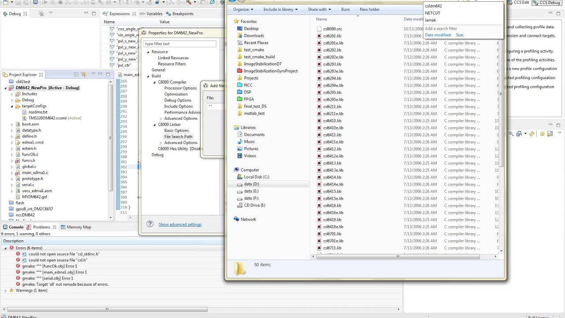Viewport: 565px width, 318px height.
Task: Switch to the Console tab
Action: coord(13,227)
